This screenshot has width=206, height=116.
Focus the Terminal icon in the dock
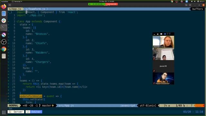4,28
